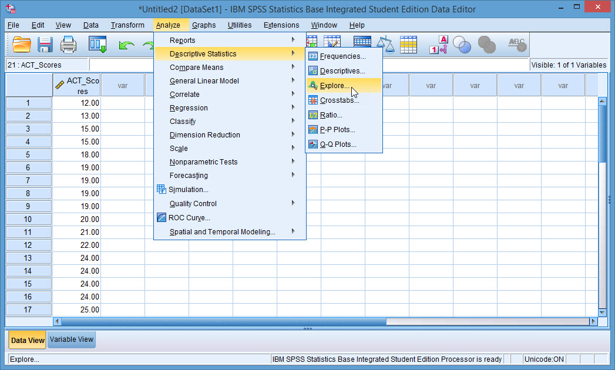The width and height of the screenshot is (615, 370).
Task: Click the Open data document folder icon
Action: 22,44
